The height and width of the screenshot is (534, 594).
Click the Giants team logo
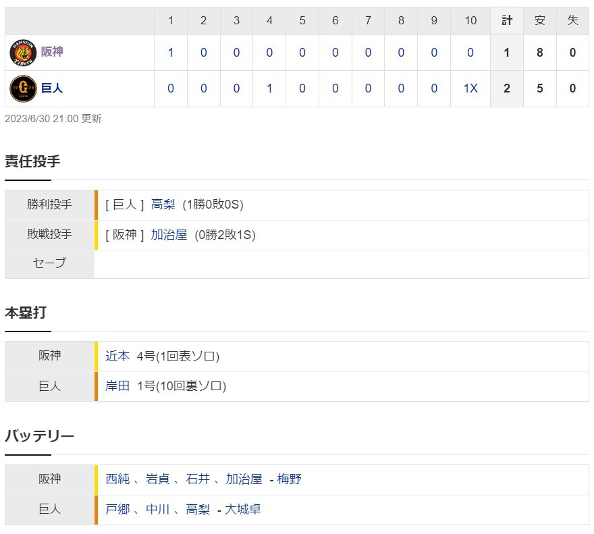23,88
